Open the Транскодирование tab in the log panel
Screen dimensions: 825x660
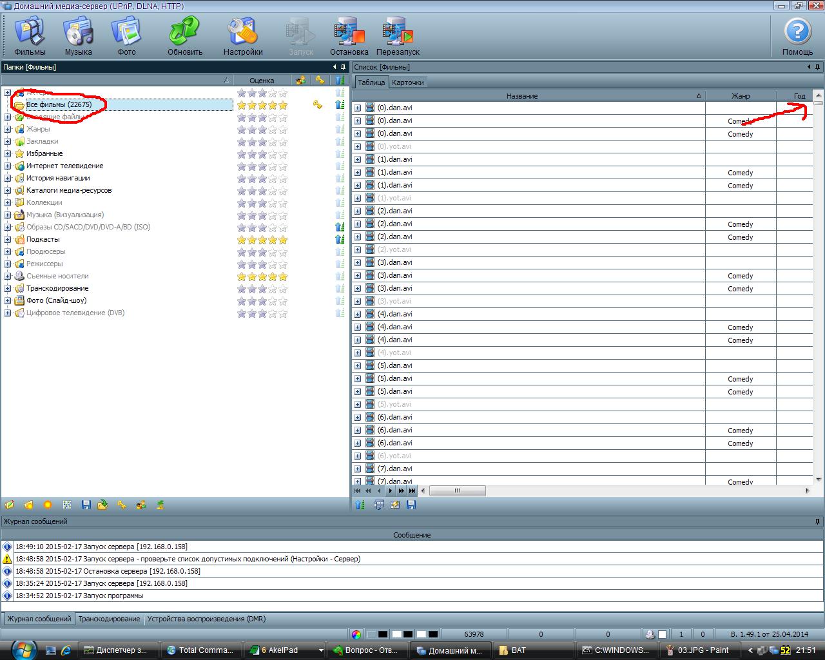click(x=109, y=619)
